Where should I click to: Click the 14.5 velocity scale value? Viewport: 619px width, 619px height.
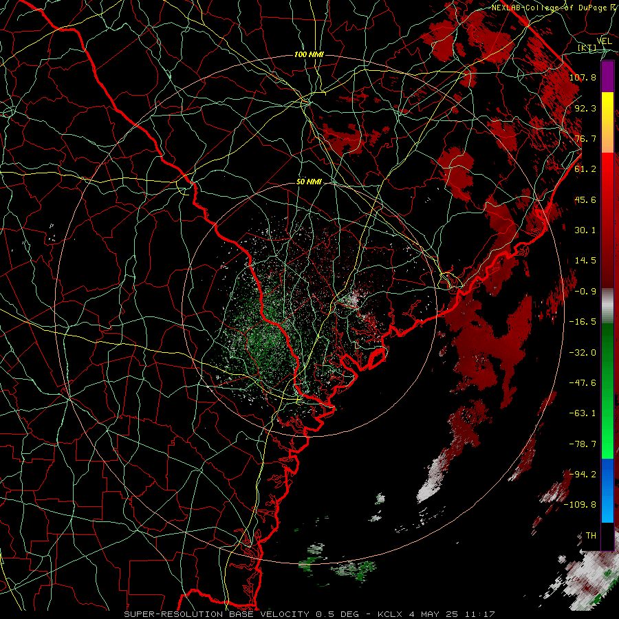[x=585, y=261]
